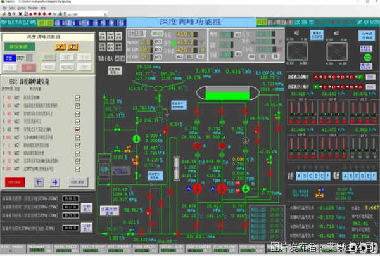Viewport: 380px width, 256px height.
Task: Open the LOC tab in the right navigation bar
Action: 298,23
